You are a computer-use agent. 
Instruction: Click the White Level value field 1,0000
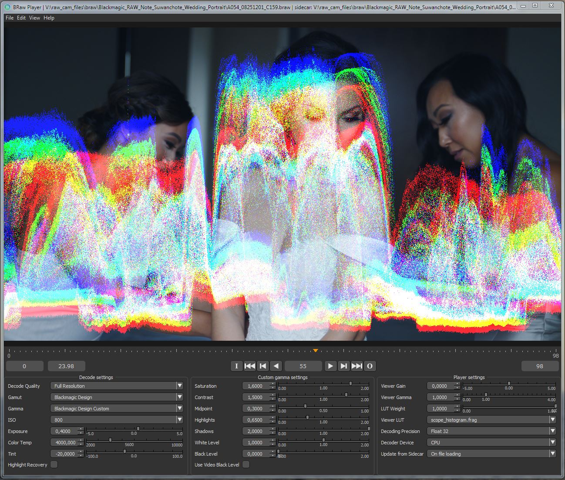pos(259,442)
